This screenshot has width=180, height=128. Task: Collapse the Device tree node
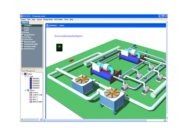click(x=26, y=90)
